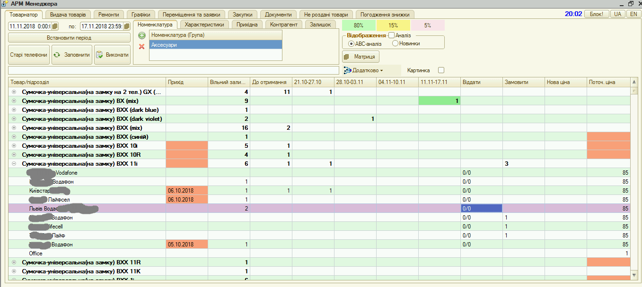Click the Заповнити refresh button
642x287 pixels.
tap(72, 55)
